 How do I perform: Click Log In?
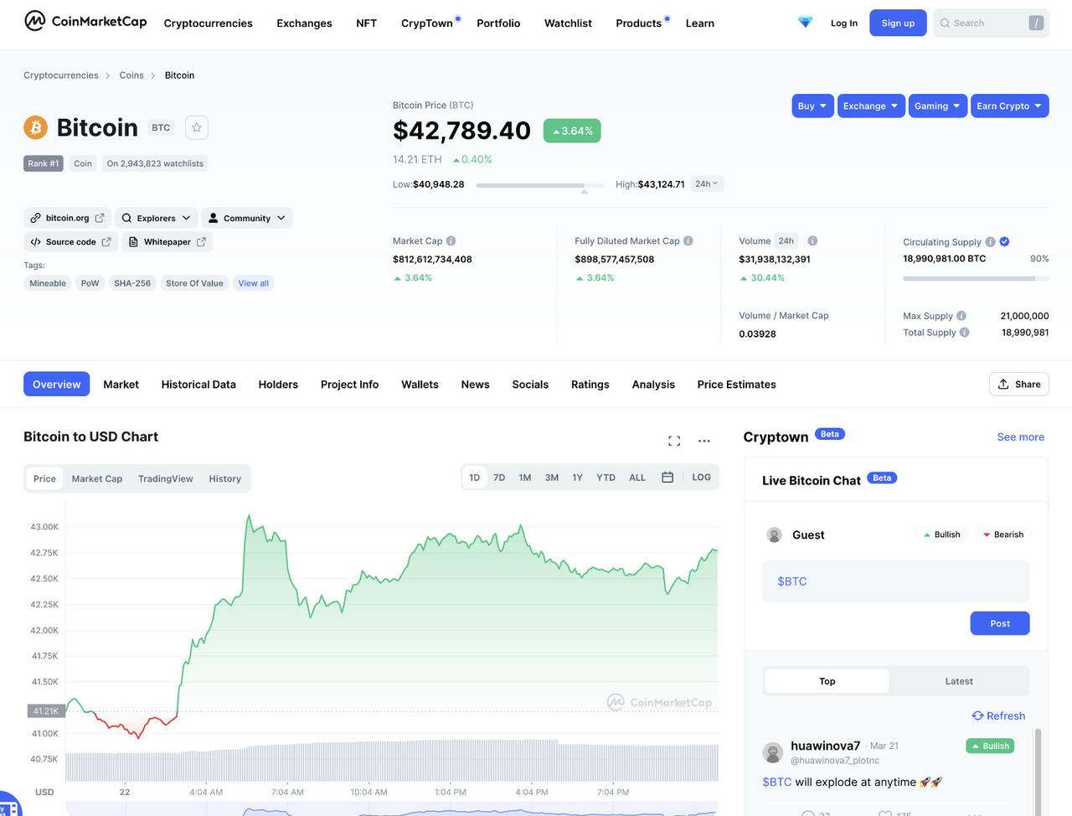(844, 23)
